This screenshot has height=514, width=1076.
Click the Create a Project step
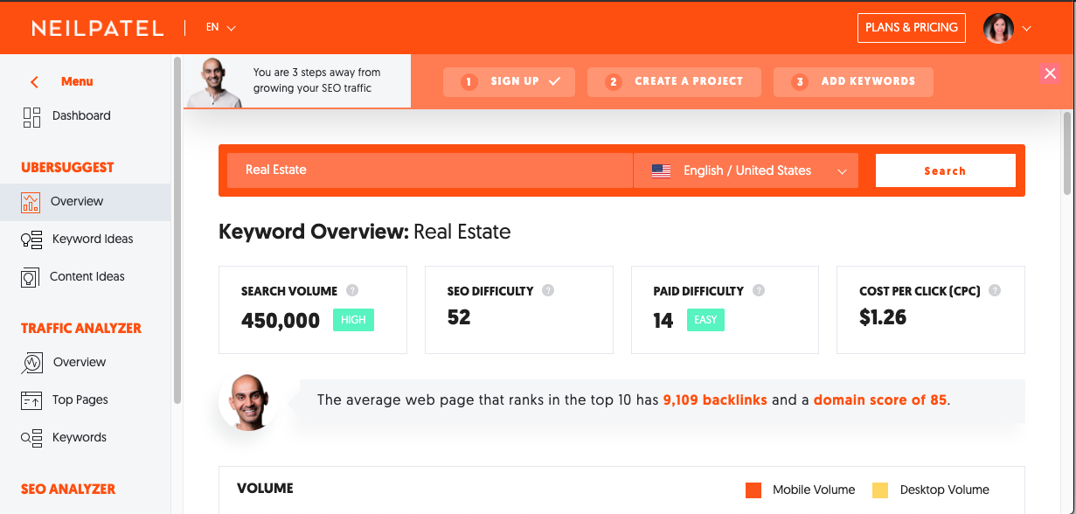pyautogui.click(x=674, y=82)
